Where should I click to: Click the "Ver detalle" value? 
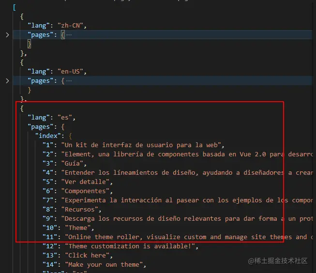(x=85, y=182)
